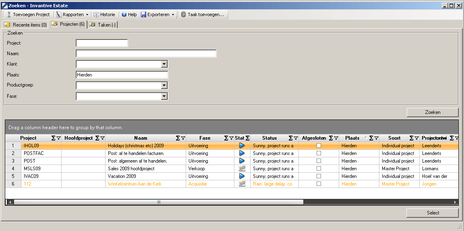Open the Plaats column filter icon
The width and height of the screenshot is (464, 231).
point(376,138)
